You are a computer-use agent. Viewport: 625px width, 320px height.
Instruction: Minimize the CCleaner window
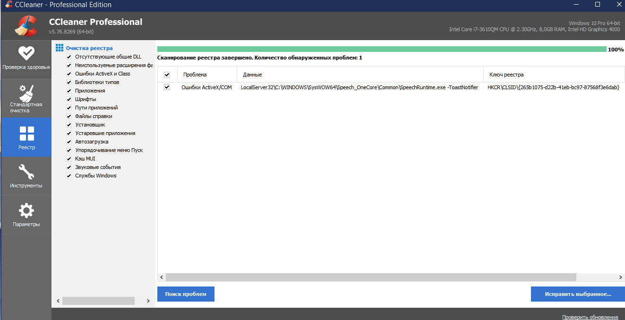(x=577, y=5)
